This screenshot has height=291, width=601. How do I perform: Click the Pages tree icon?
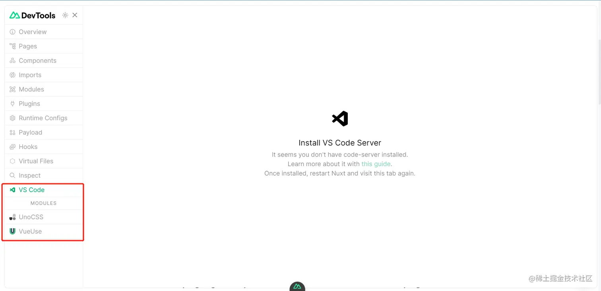(12, 46)
